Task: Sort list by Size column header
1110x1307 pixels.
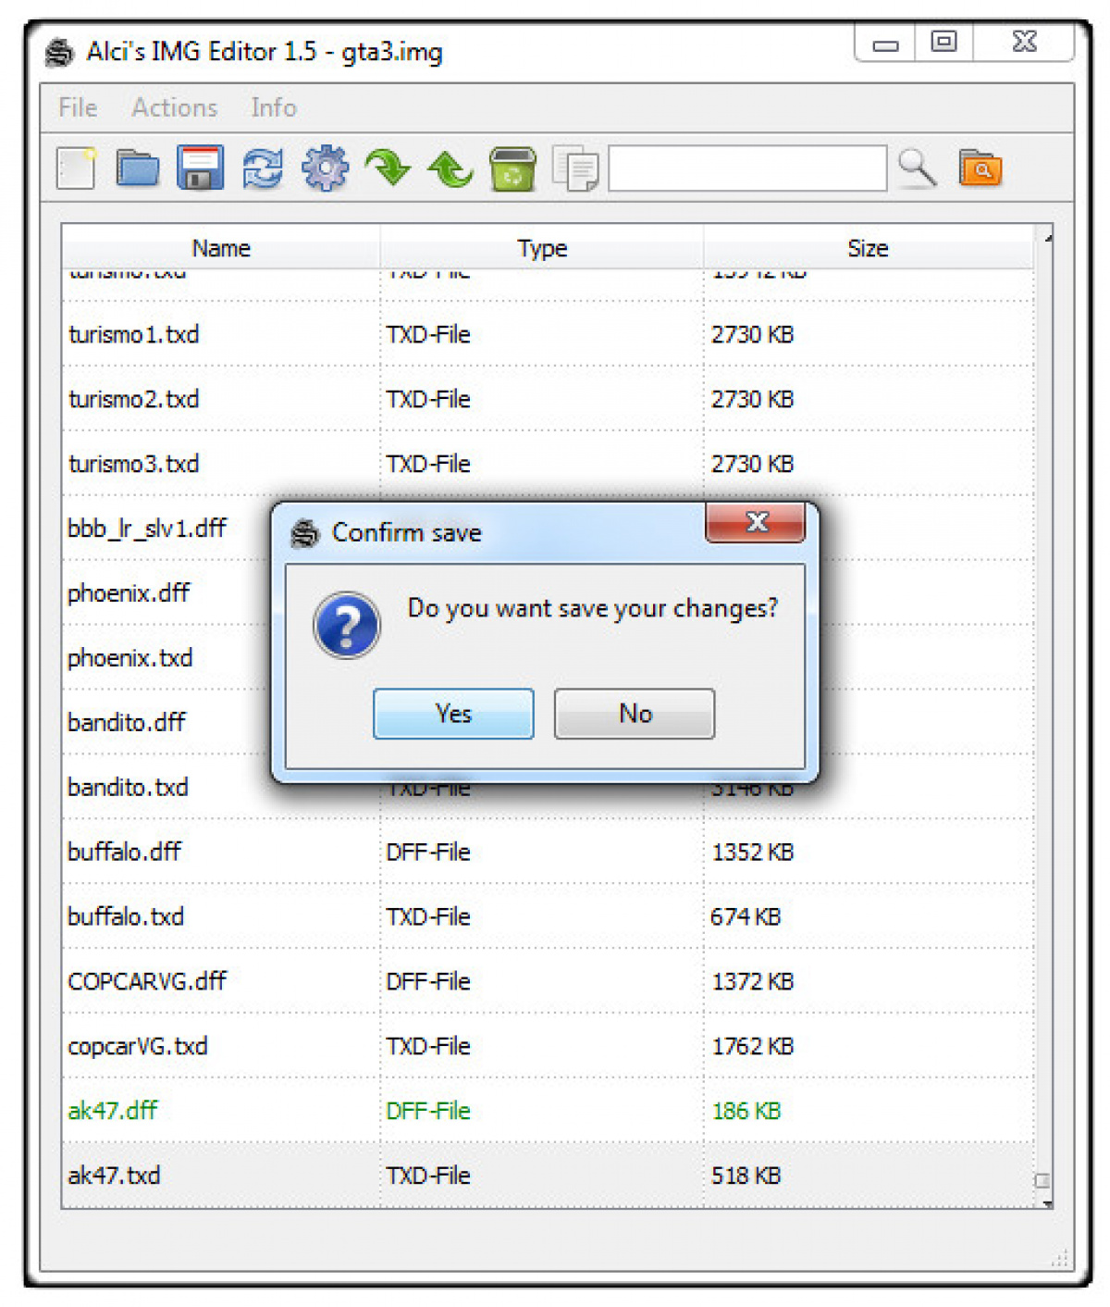Action: point(868,247)
